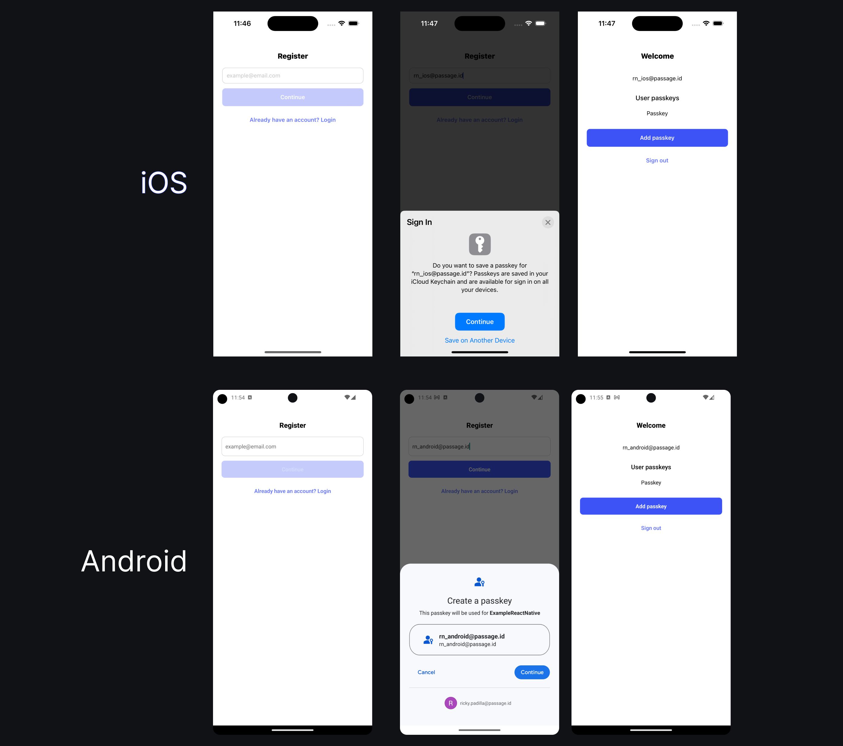This screenshot has width=843, height=746.
Task: Click 'Add passkey' button on iOS Welcome screen
Action: coord(657,138)
